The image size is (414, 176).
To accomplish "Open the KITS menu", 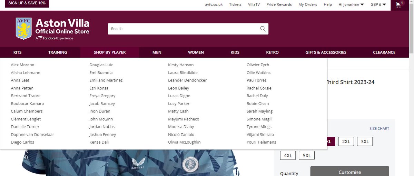I will tap(18, 52).
